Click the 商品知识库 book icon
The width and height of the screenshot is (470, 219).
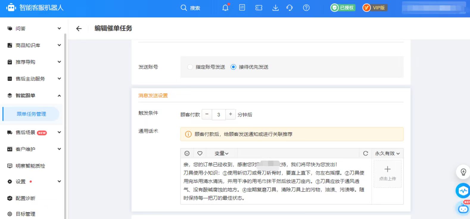tap(10, 45)
